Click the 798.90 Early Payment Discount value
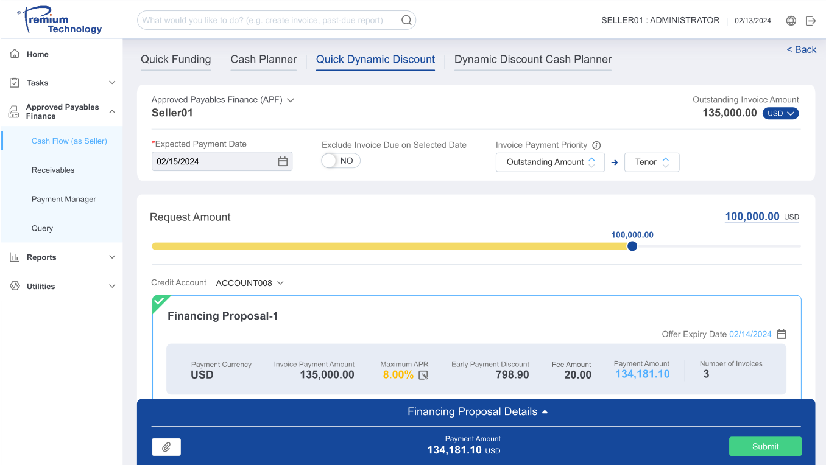The image size is (826, 465). 512,375
